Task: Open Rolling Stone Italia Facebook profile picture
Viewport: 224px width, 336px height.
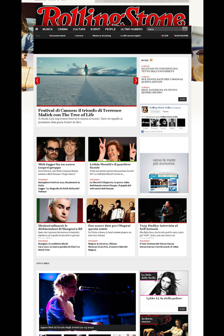Action: [x=145, y=109]
